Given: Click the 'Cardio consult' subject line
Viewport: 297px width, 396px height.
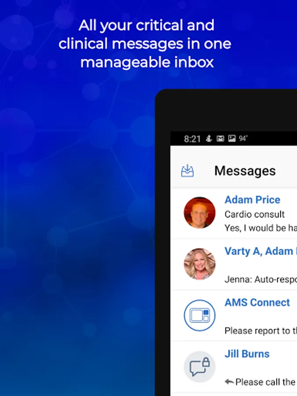Looking at the screenshot, I should pyautogui.click(x=255, y=214).
